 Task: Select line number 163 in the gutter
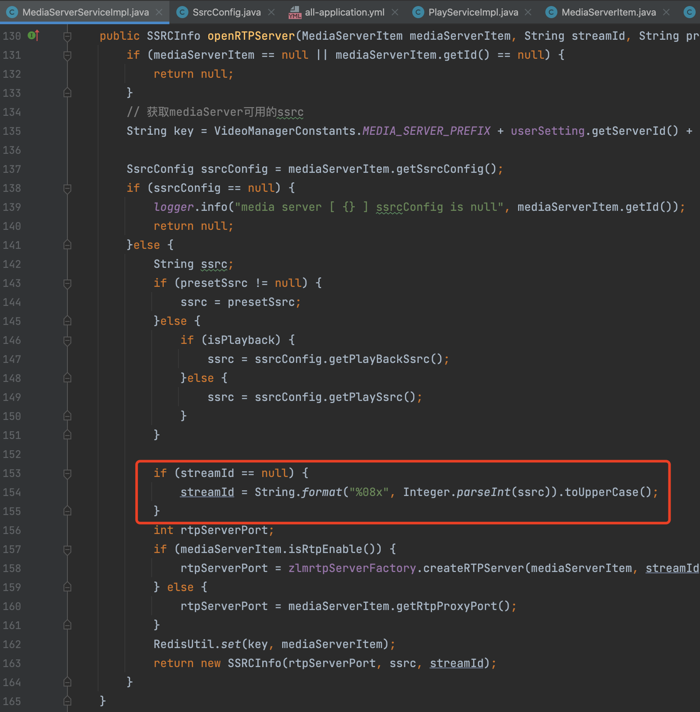[x=12, y=663]
